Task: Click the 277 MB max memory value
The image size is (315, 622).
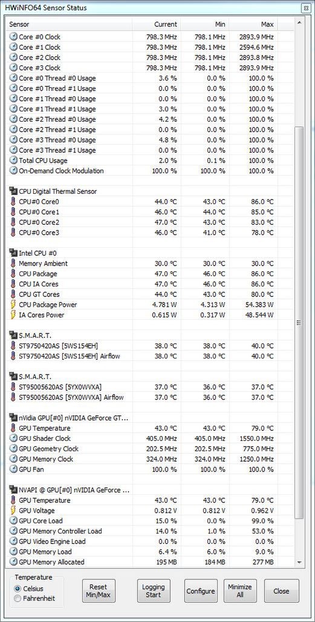Action: pyautogui.click(x=263, y=563)
